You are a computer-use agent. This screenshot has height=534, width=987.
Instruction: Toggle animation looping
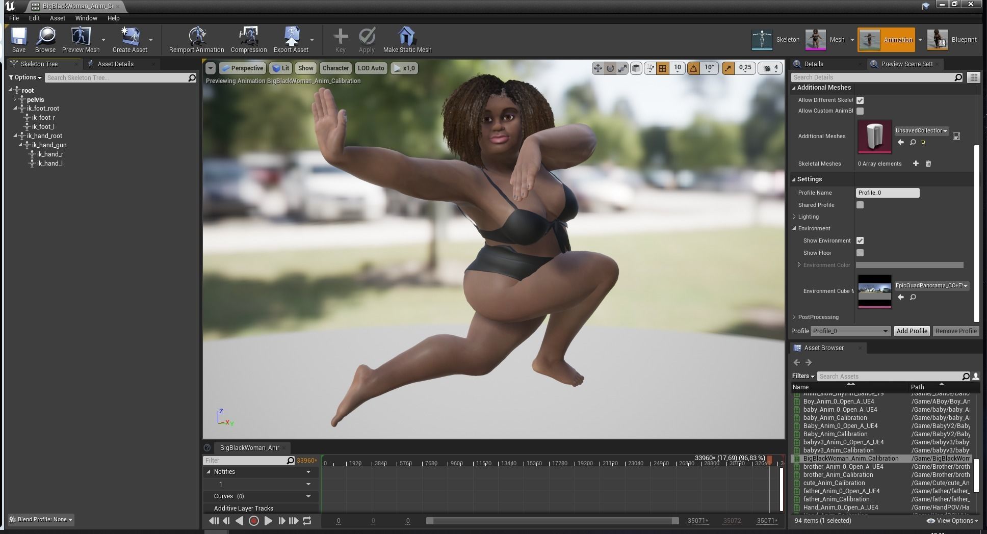[x=307, y=521]
